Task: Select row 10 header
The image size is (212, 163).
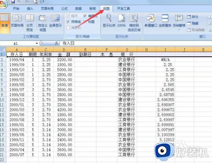Action: point(3,99)
